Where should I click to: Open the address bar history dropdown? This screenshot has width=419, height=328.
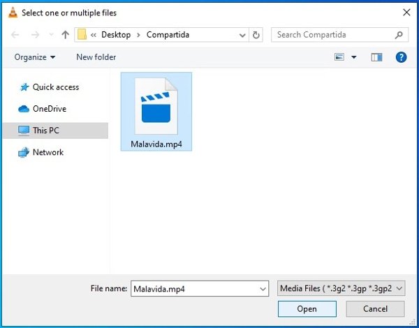point(242,35)
